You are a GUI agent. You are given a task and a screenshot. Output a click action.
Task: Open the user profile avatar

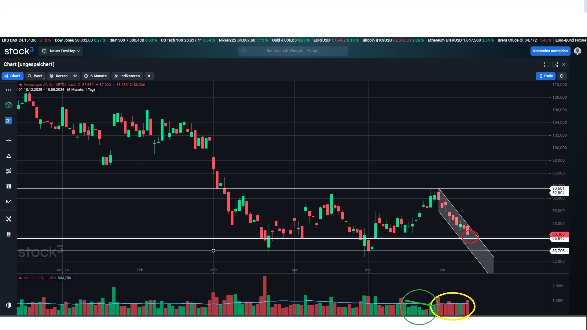[578, 51]
